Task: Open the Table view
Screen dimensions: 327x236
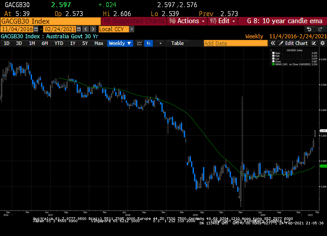Action: click(x=177, y=43)
